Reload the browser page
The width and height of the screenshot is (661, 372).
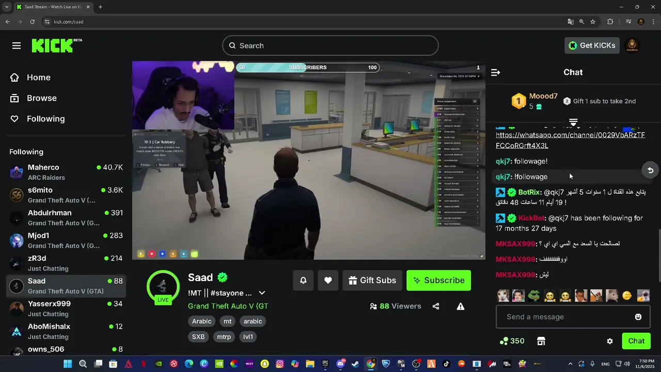click(32, 22)
